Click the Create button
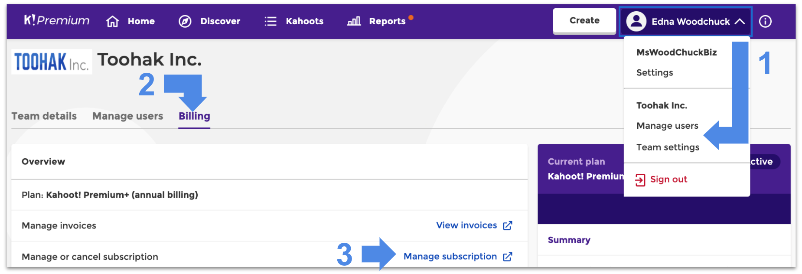 coord(584,20)
